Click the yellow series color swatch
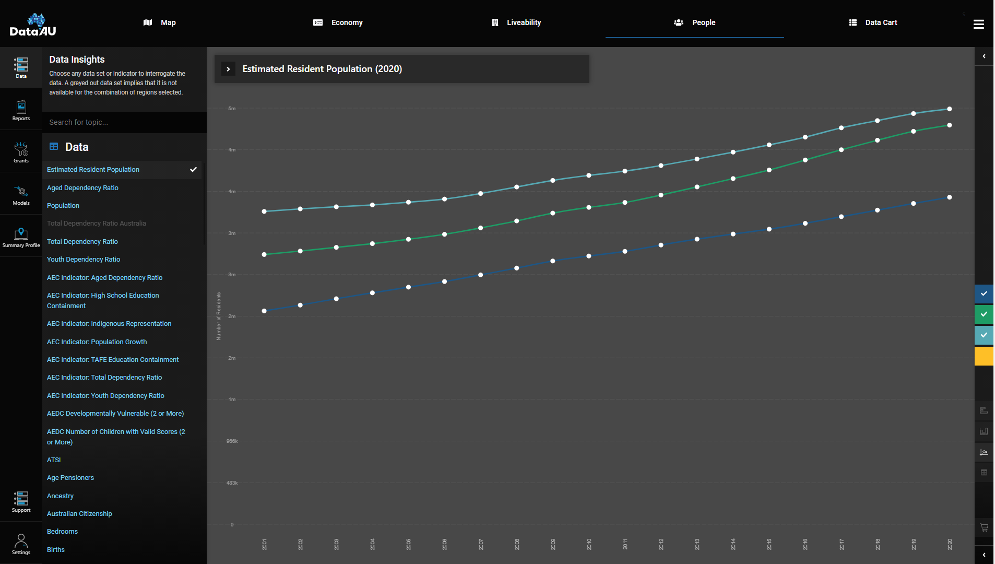 coord(984,356)
